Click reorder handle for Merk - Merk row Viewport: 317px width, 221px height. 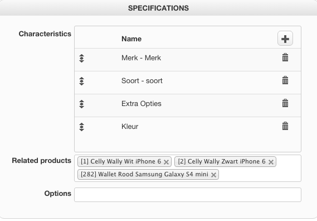(x=81, y=59)
